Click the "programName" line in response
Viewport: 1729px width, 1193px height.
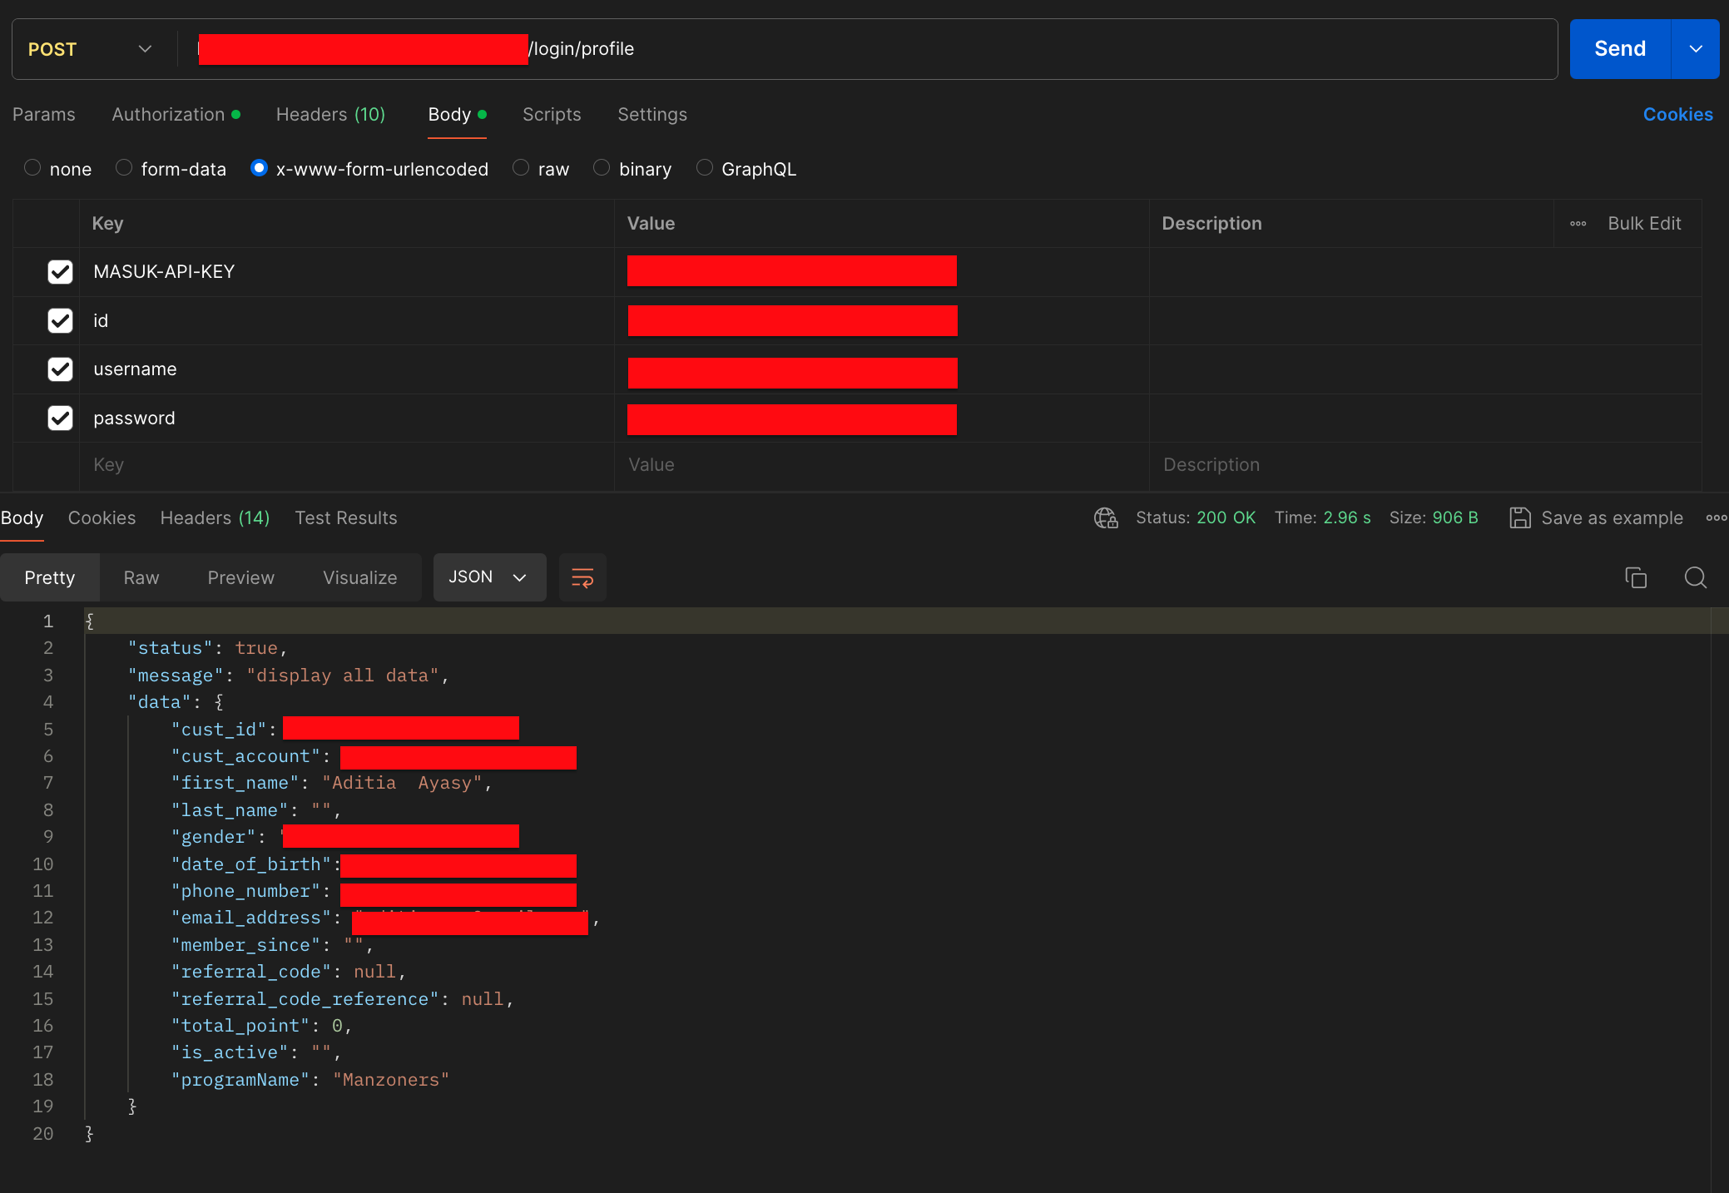click(310, 1079)
